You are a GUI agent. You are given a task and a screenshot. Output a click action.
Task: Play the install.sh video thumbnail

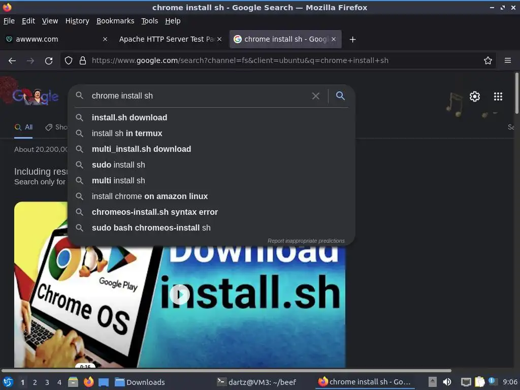pos(179,295)
